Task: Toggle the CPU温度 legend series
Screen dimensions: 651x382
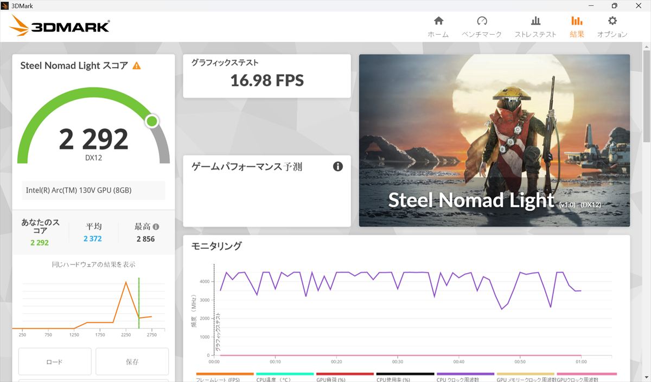Action: click(285, 377)
